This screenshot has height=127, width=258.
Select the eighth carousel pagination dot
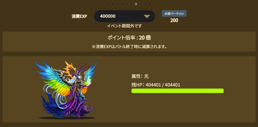[141, 4]
